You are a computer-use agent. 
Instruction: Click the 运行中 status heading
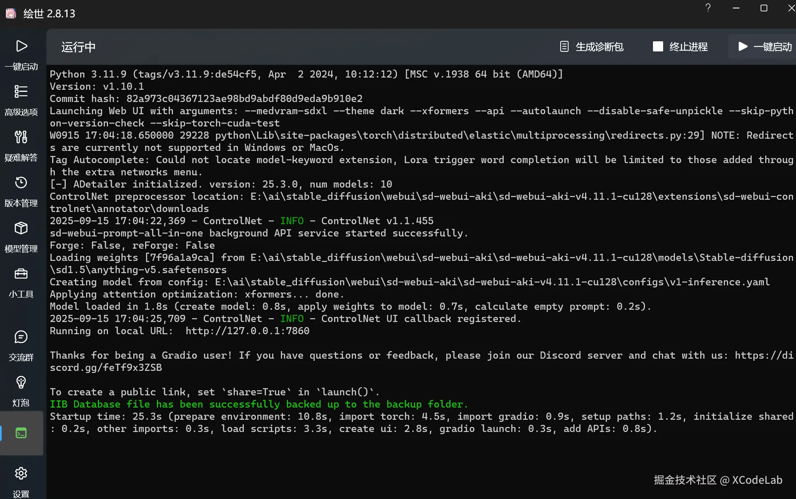78,47
